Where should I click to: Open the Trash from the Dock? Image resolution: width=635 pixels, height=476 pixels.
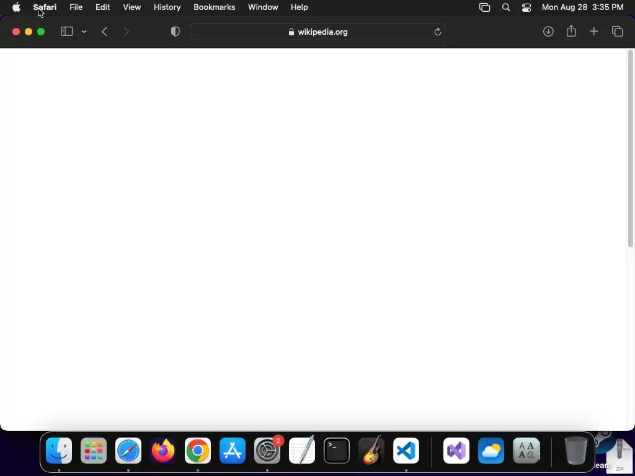pyautogui.click(x=575, y=451)
